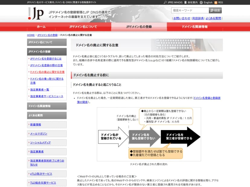Open the sidebar JPドメイン名の登録 heading

click(47, 52)
